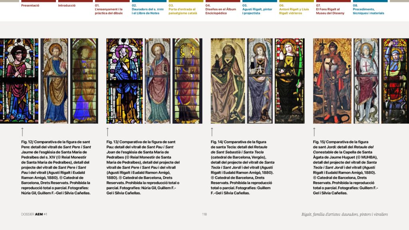Click the Pedralbes stained glass image of Sant Pau
The image size is (409, 230).
tap(124, 81)
